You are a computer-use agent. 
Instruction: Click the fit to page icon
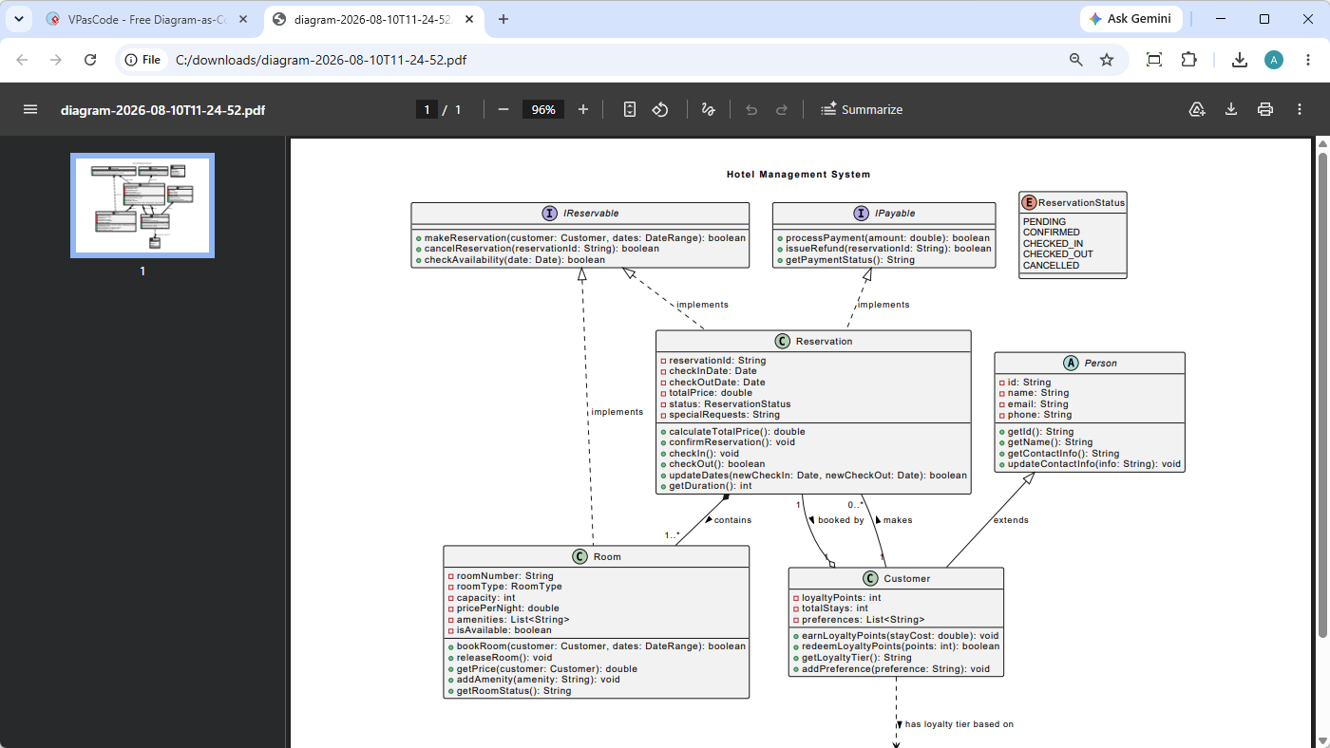[629, 109]
